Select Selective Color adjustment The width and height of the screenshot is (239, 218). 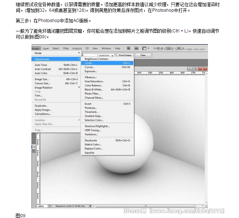click(x=107, y=120)
